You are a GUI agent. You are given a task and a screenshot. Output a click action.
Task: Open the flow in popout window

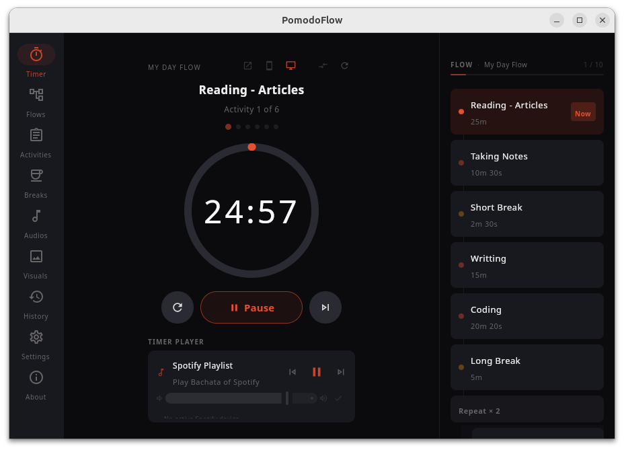[247, 65]
